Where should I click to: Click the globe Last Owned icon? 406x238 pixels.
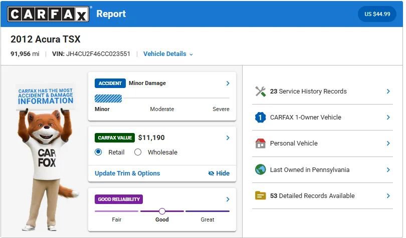pyautogui.click(x=260, y=170)
